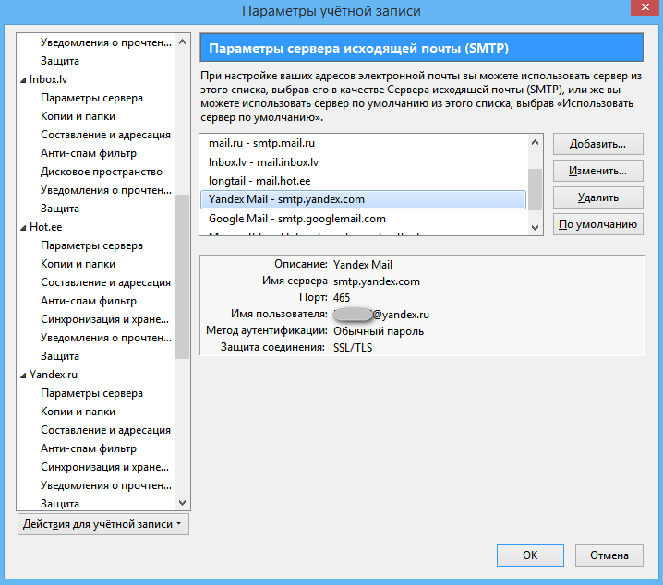This screenshot has width=663, height=585.
Task: Set the selected server as default
Action: click(x=597, y=224)
